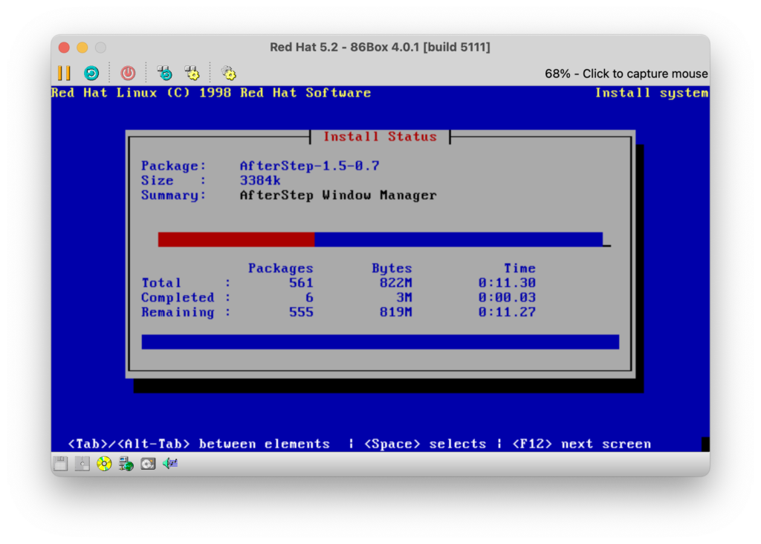Click the total time value '0:11.30'
The image size is (761, 544).
[x=507, y=283]
